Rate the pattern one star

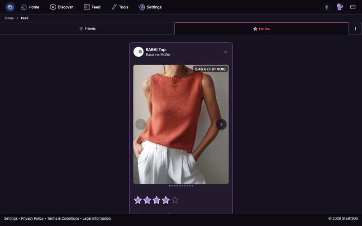click(138, 200)
